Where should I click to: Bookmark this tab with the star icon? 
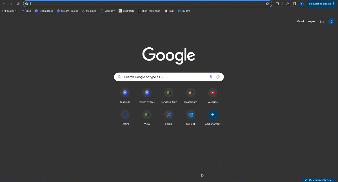(x=267, y=4)
